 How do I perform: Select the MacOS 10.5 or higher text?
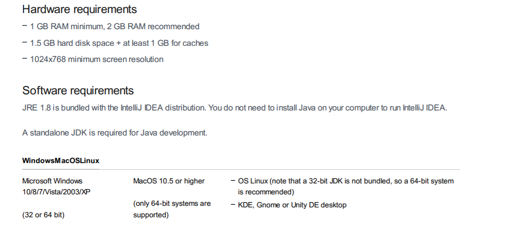pyautogui.click(x=169, y=181)
